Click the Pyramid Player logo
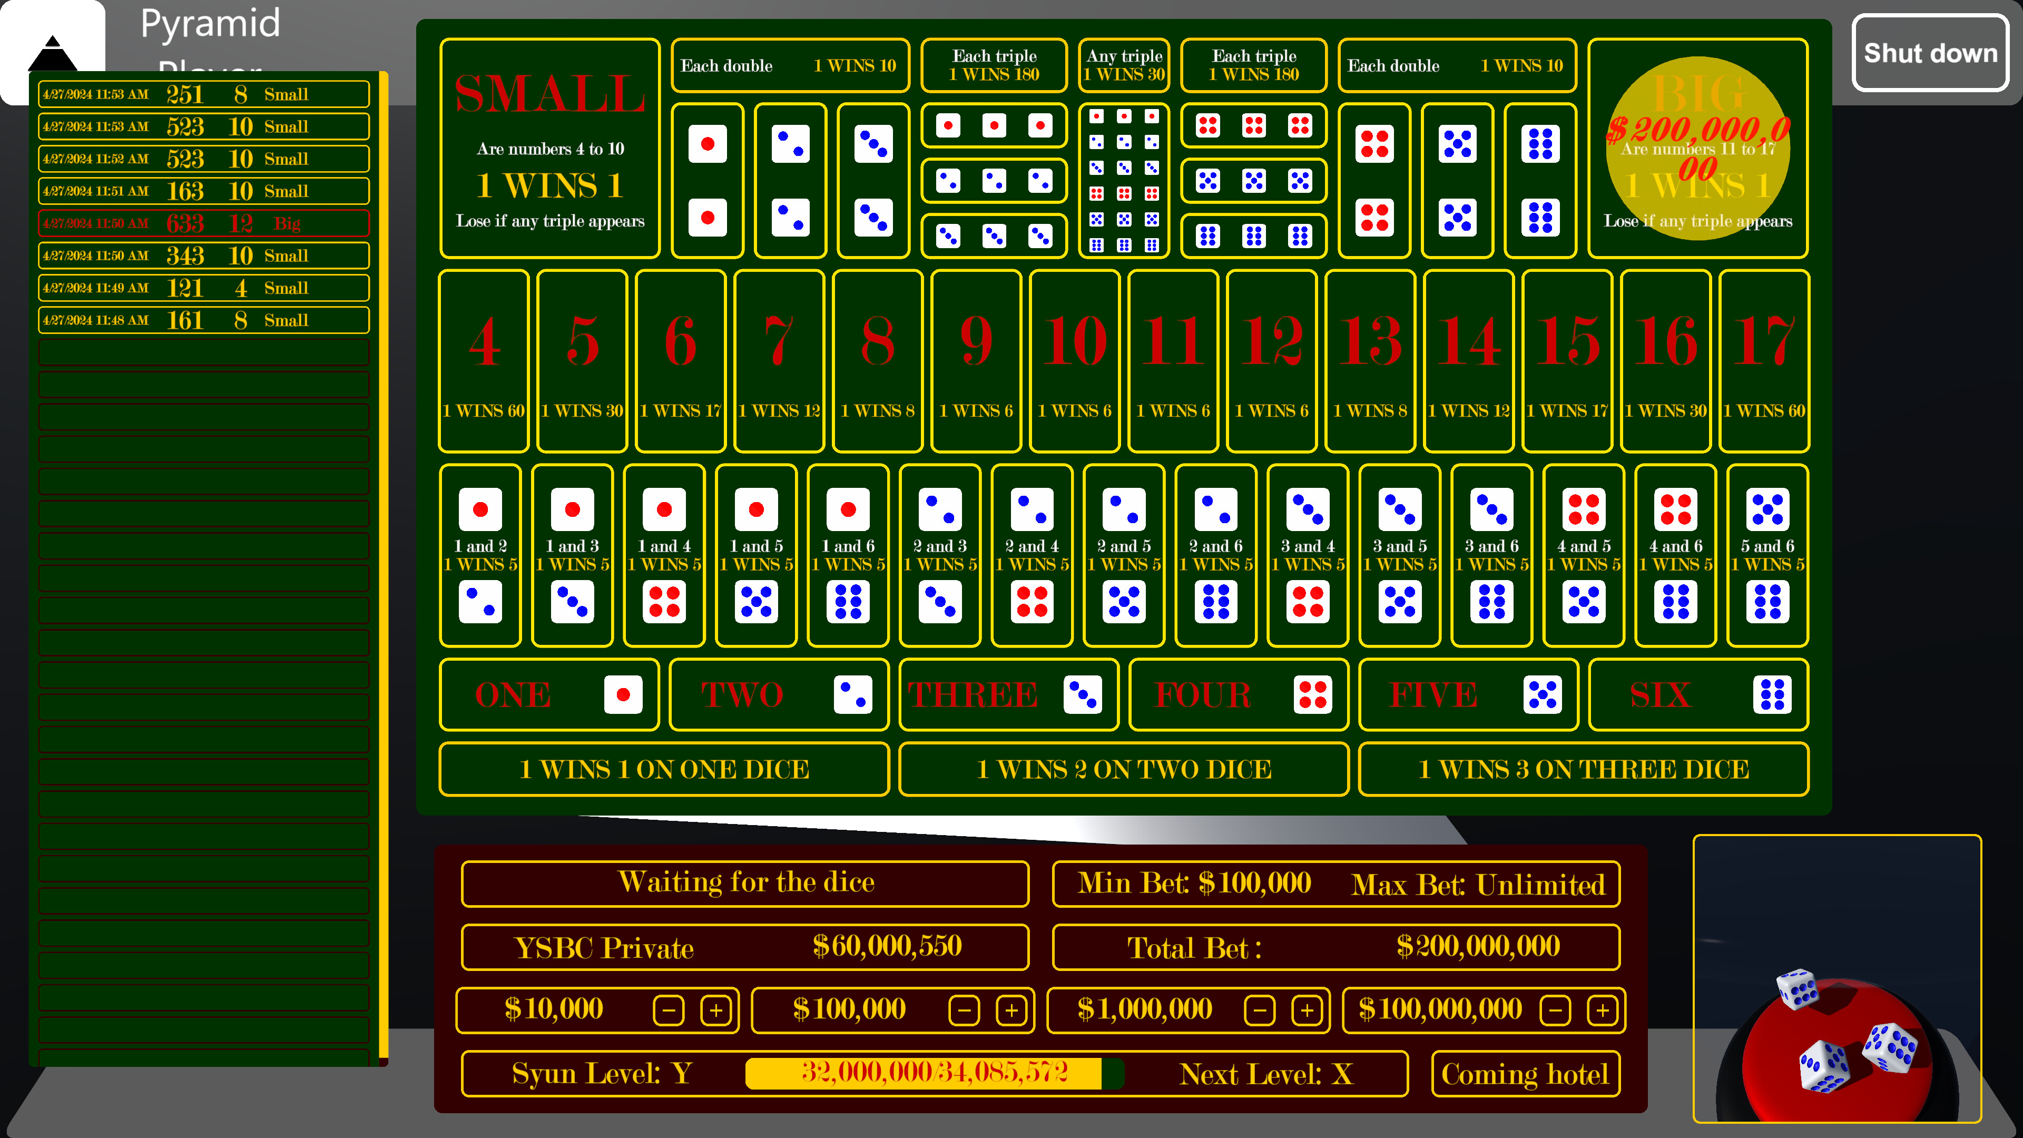 [x=51, y=47]
